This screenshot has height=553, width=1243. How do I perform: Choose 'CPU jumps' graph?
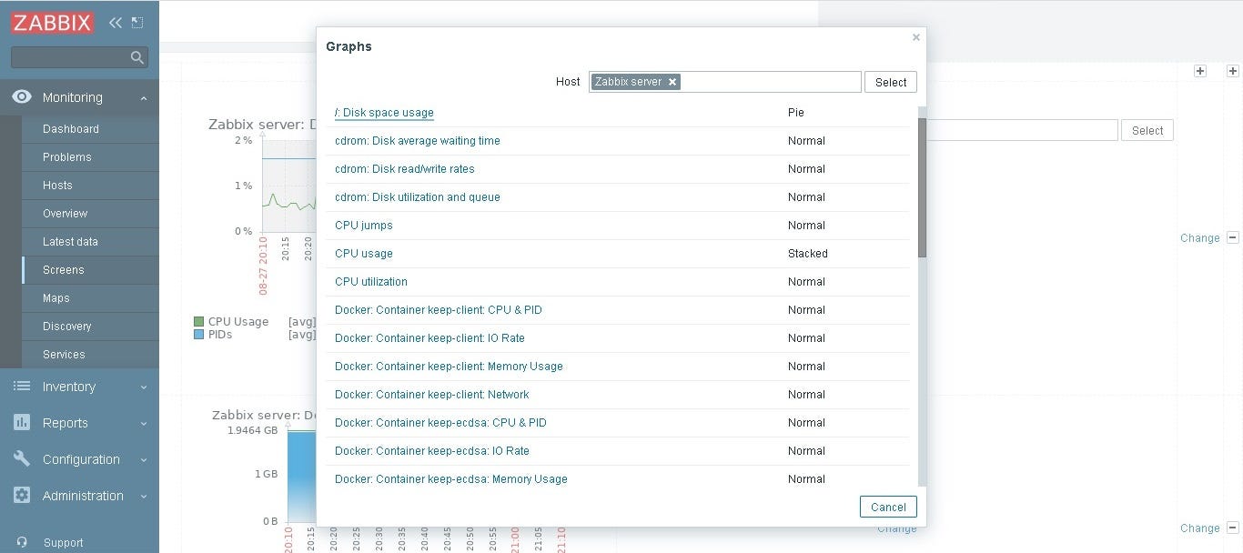tap(364, 226)
